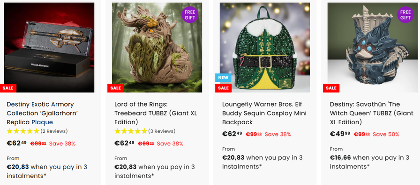420x185 pixels.
Task: Open the Destiny Savathûn Witch Queen title link
Action: tap(372, 113)
